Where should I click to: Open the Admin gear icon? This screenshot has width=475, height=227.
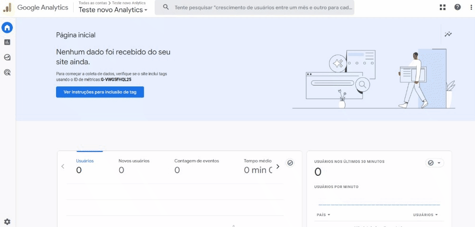(x=7, y=221)
